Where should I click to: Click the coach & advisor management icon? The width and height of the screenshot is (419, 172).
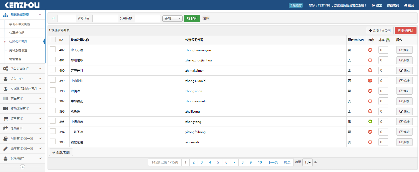(6, 89)
